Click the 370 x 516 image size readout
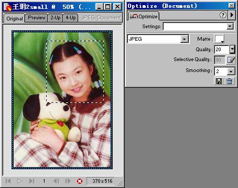The height and width of the screenshot is (188, 238). pyautogui.click(x=102, y=181)
